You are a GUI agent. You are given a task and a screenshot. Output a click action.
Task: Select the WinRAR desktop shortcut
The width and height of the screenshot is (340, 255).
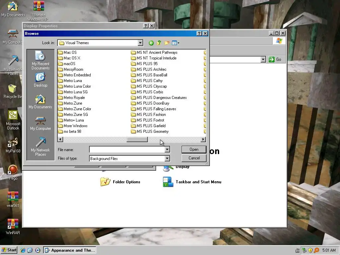tap(13, 227)
